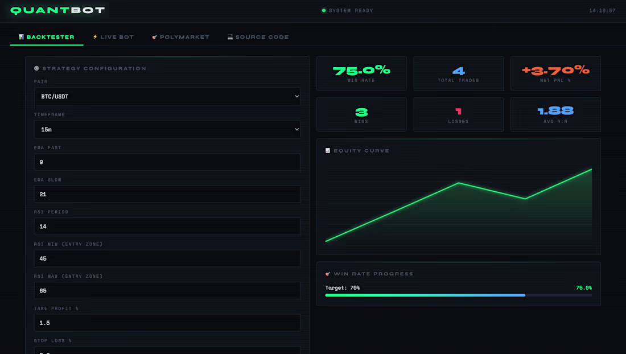This screenshot has height=354, width=626.
Task: Click the Polymarket target icon
Action: tap(154, 37)
